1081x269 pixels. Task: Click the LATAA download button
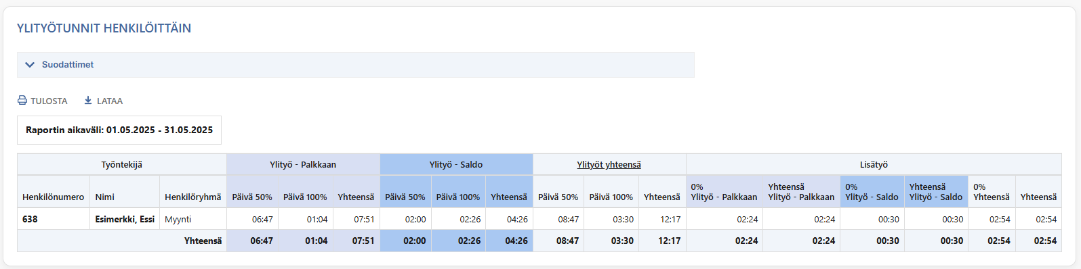[103, 101]
